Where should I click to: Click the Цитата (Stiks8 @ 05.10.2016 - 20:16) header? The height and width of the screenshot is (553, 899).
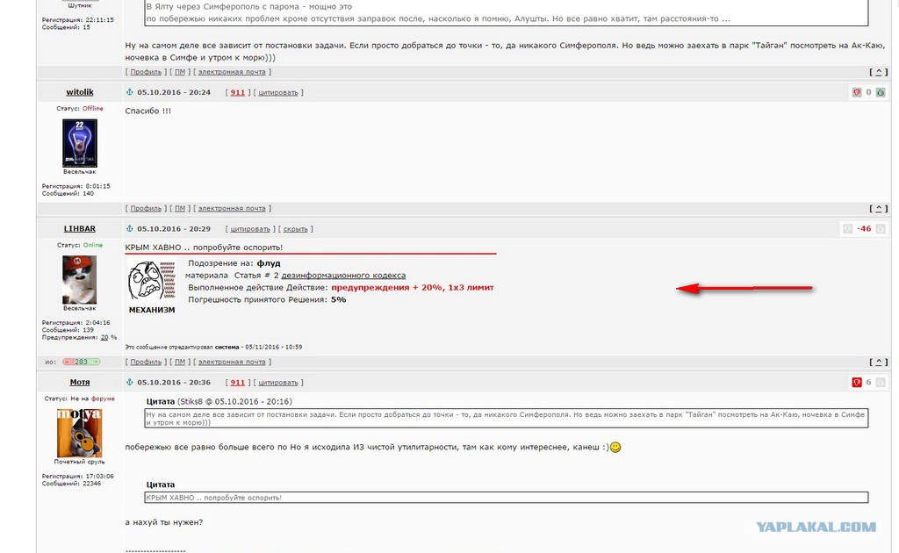click(218, 402)
